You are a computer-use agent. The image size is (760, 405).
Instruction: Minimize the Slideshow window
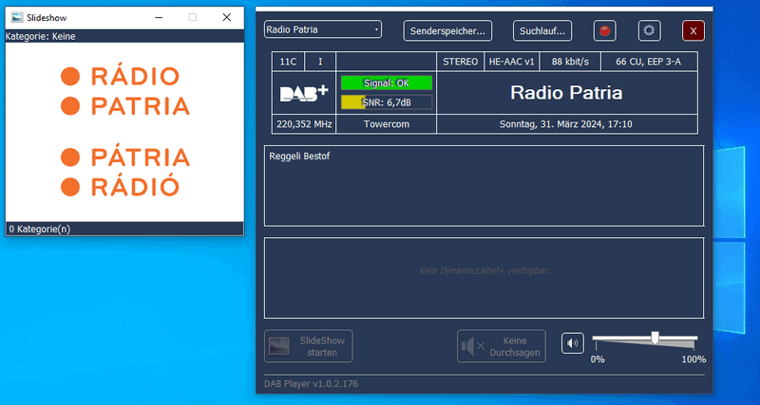[159, 17]
